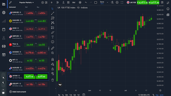Click the trash remove drawings icon

53,80
